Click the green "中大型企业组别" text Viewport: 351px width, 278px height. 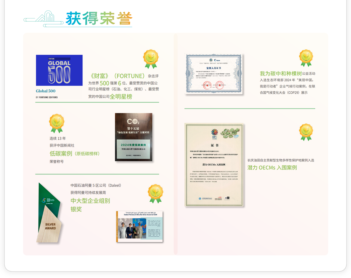(x=90, y=201)
